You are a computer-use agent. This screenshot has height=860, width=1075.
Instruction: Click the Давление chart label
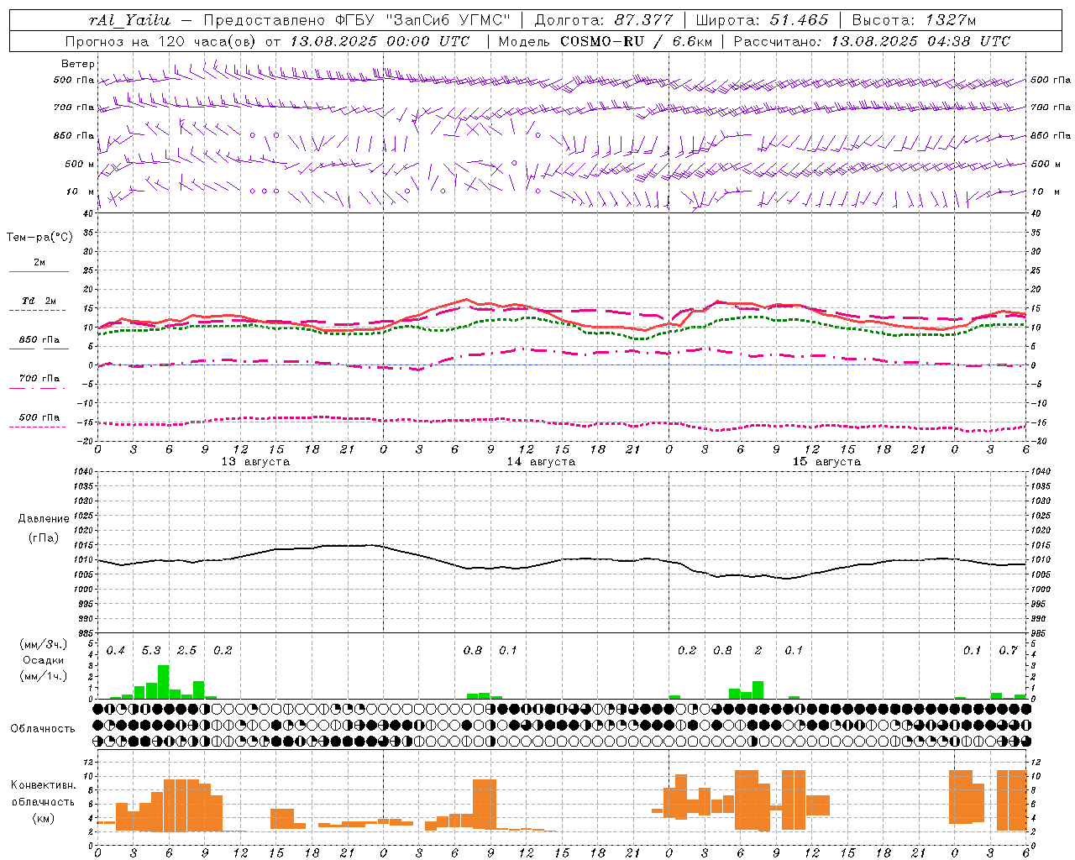[44, 519]
